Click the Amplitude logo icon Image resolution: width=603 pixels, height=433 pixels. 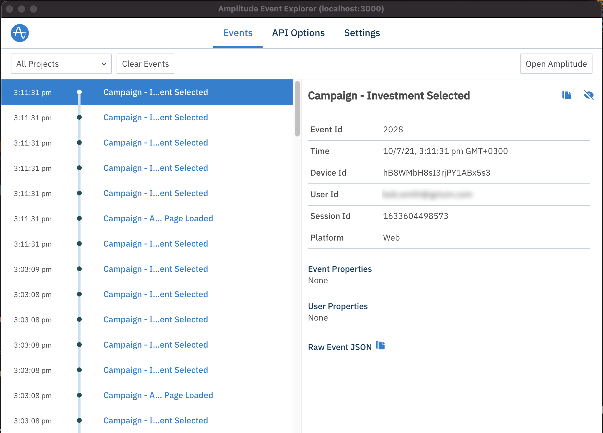click(20, 33)
